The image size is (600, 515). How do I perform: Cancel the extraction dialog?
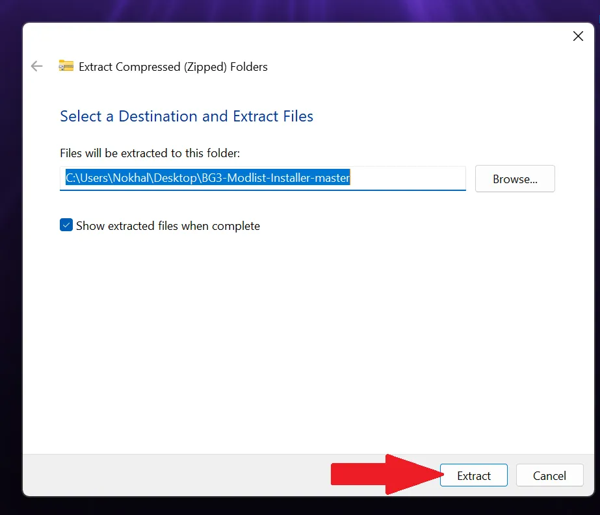pos(549,475)
